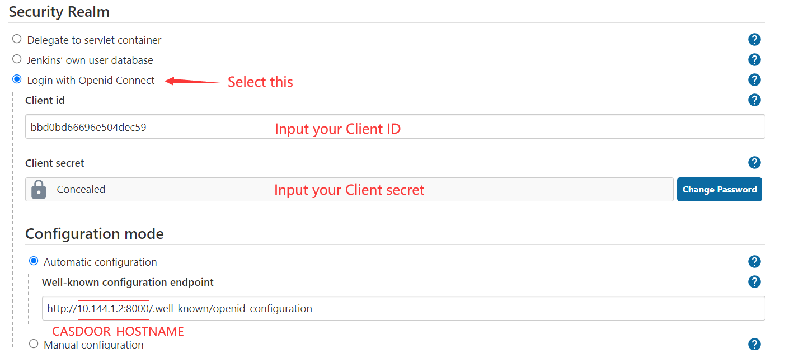Open help for Client id
Screen dimensions: 789x353
(754, 100)
